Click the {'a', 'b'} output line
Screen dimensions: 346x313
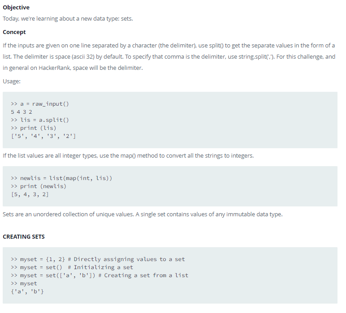click(x=27, y=292)
